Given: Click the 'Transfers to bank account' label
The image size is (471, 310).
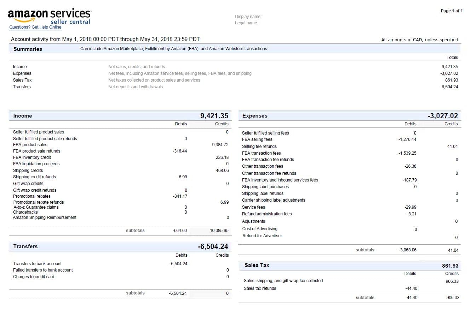Looking at the screenshot, I should pos(37,264).
